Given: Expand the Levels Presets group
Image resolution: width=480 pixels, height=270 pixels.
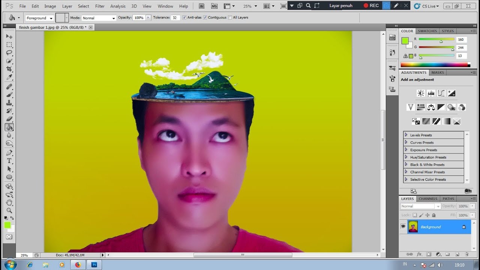Looking at the screenshot, I should [407, 135].
